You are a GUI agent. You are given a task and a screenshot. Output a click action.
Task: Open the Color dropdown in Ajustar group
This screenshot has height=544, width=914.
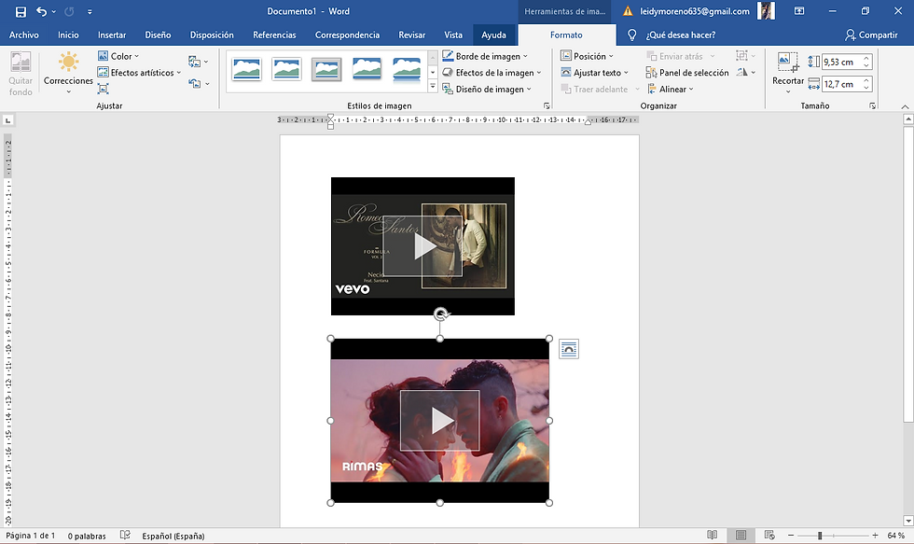pyautogui.click(x=118, y=56)
